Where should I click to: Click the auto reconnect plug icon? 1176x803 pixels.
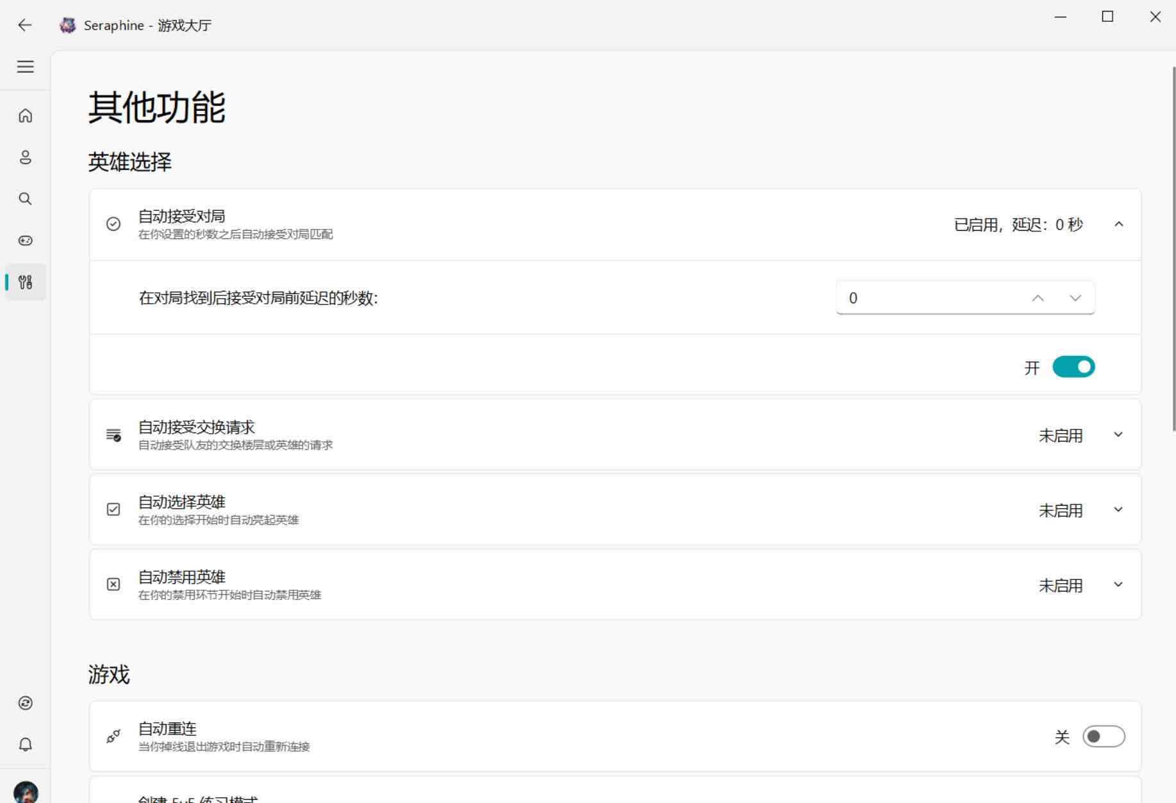[113, 736]
